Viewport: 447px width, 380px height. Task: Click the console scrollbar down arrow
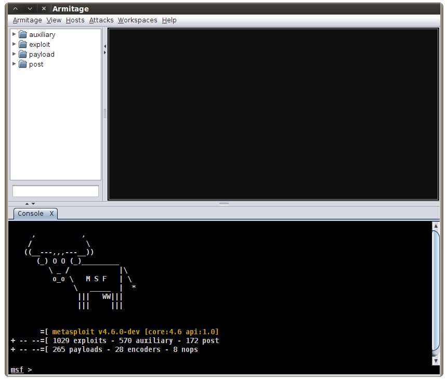click(436, 361)
